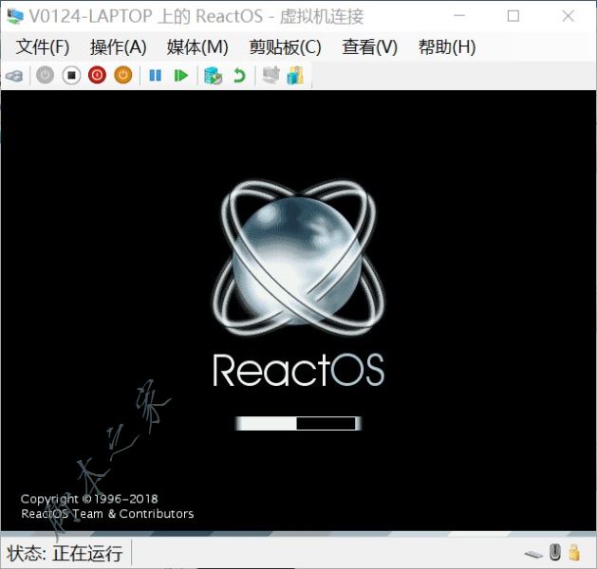Expand the 剪贴板(C) menu
Screen dimensions: 597x569
tap(285, 47)
